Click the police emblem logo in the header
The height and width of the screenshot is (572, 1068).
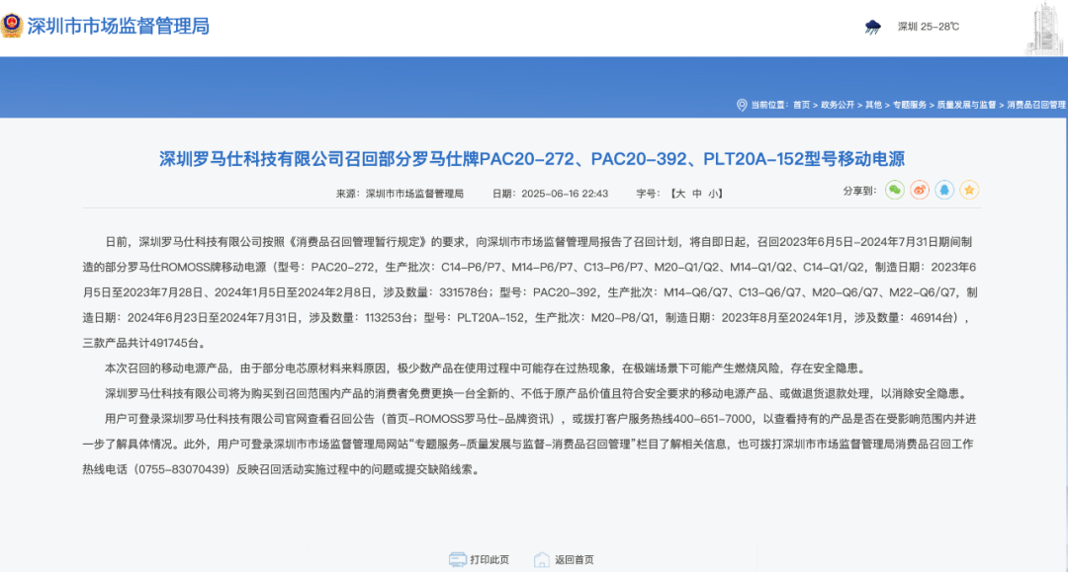pos(12,26)
